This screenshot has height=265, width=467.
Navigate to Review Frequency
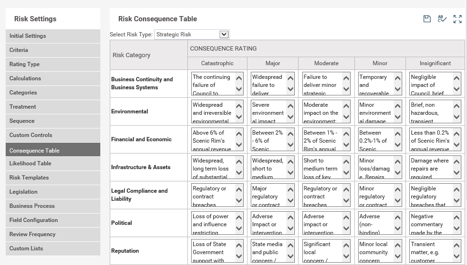(x=53, y=234)
